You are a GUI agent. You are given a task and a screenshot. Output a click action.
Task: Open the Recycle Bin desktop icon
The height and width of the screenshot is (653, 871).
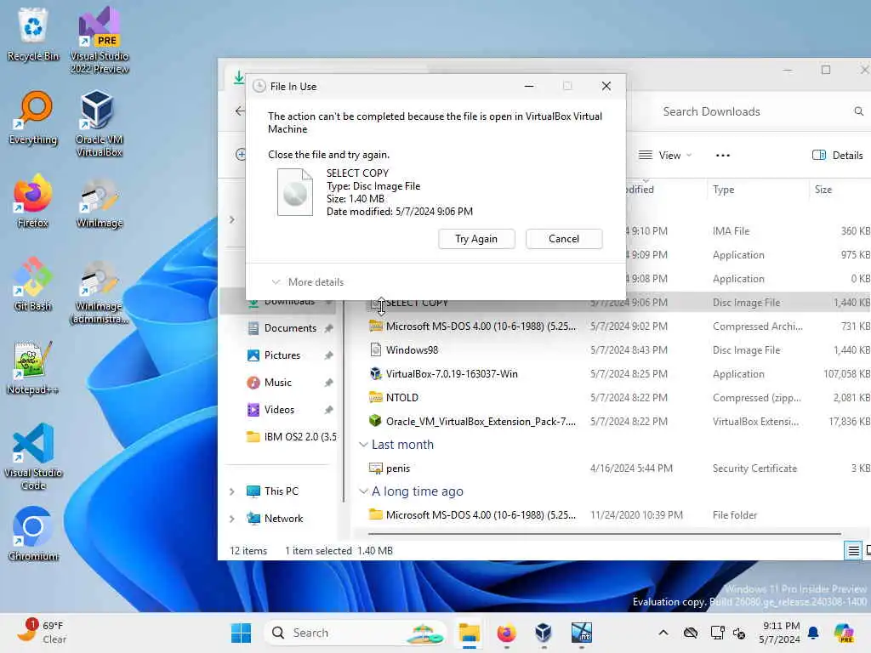pyautogui.click(x=33, y=33)
